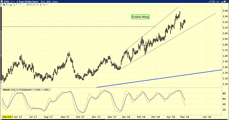Screen dimensions: 229x120
Task: Open the chart type bars icon
Action: pyautogui.click(x=7, y=5)
